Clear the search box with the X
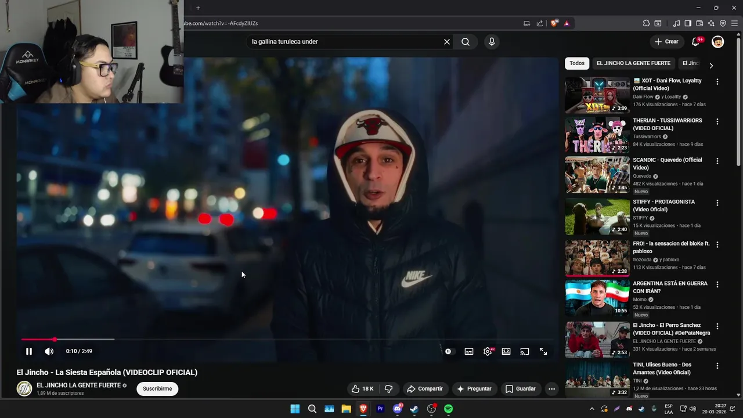743x418 pixels. point(447,42)
